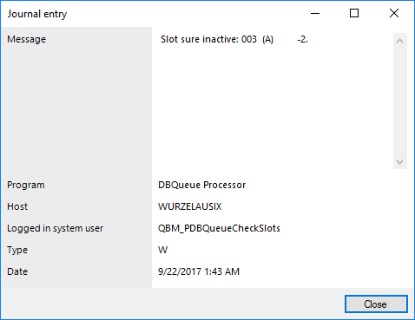
Task: Click the Date label
Action: click(17, 271)
